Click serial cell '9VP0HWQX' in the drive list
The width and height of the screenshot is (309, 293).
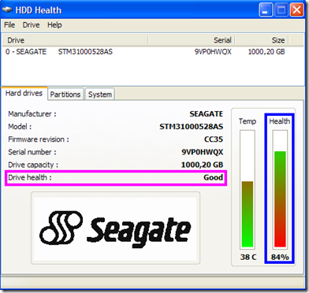(213, 52)
